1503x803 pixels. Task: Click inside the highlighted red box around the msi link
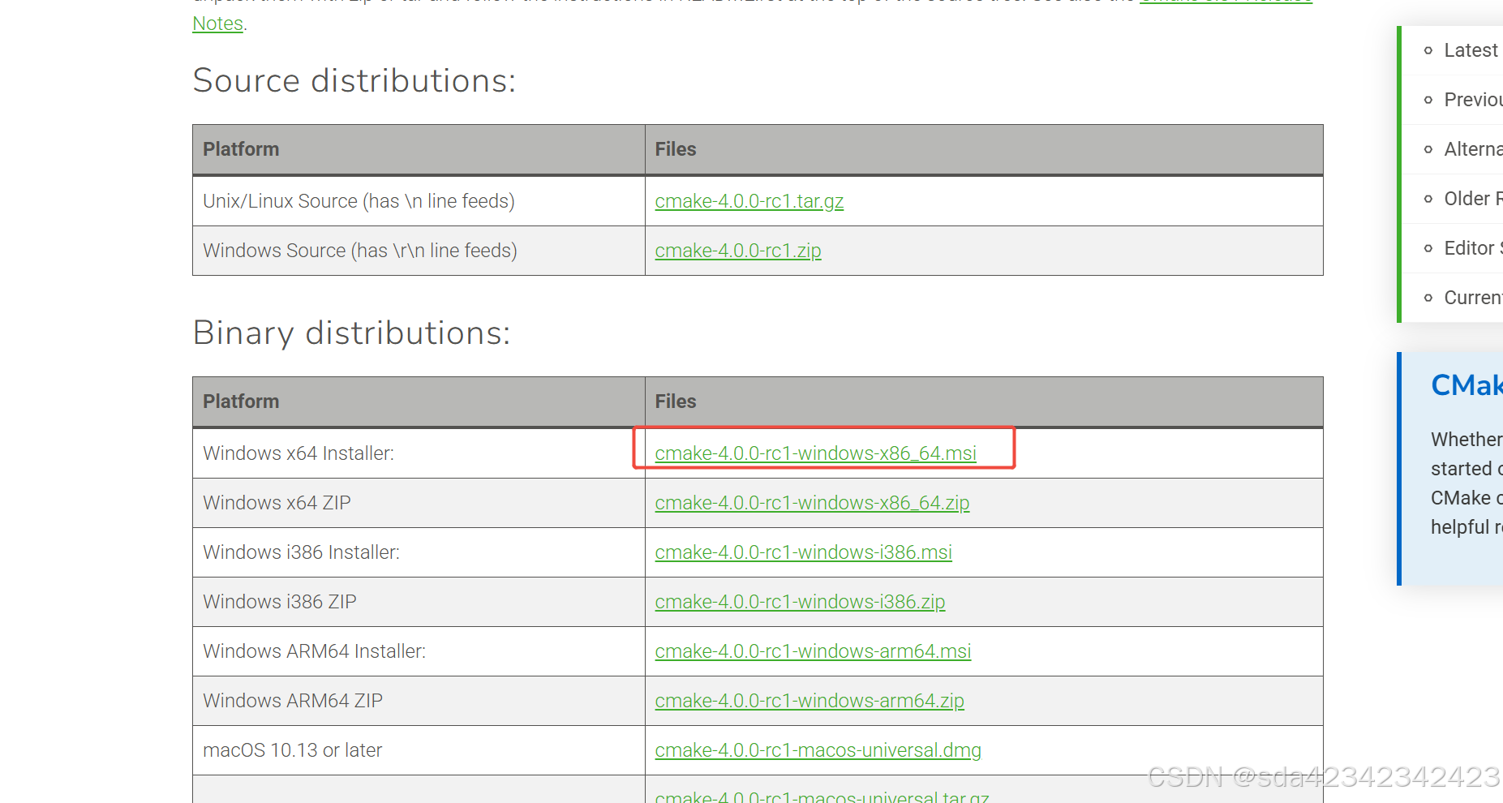(824, 453)
